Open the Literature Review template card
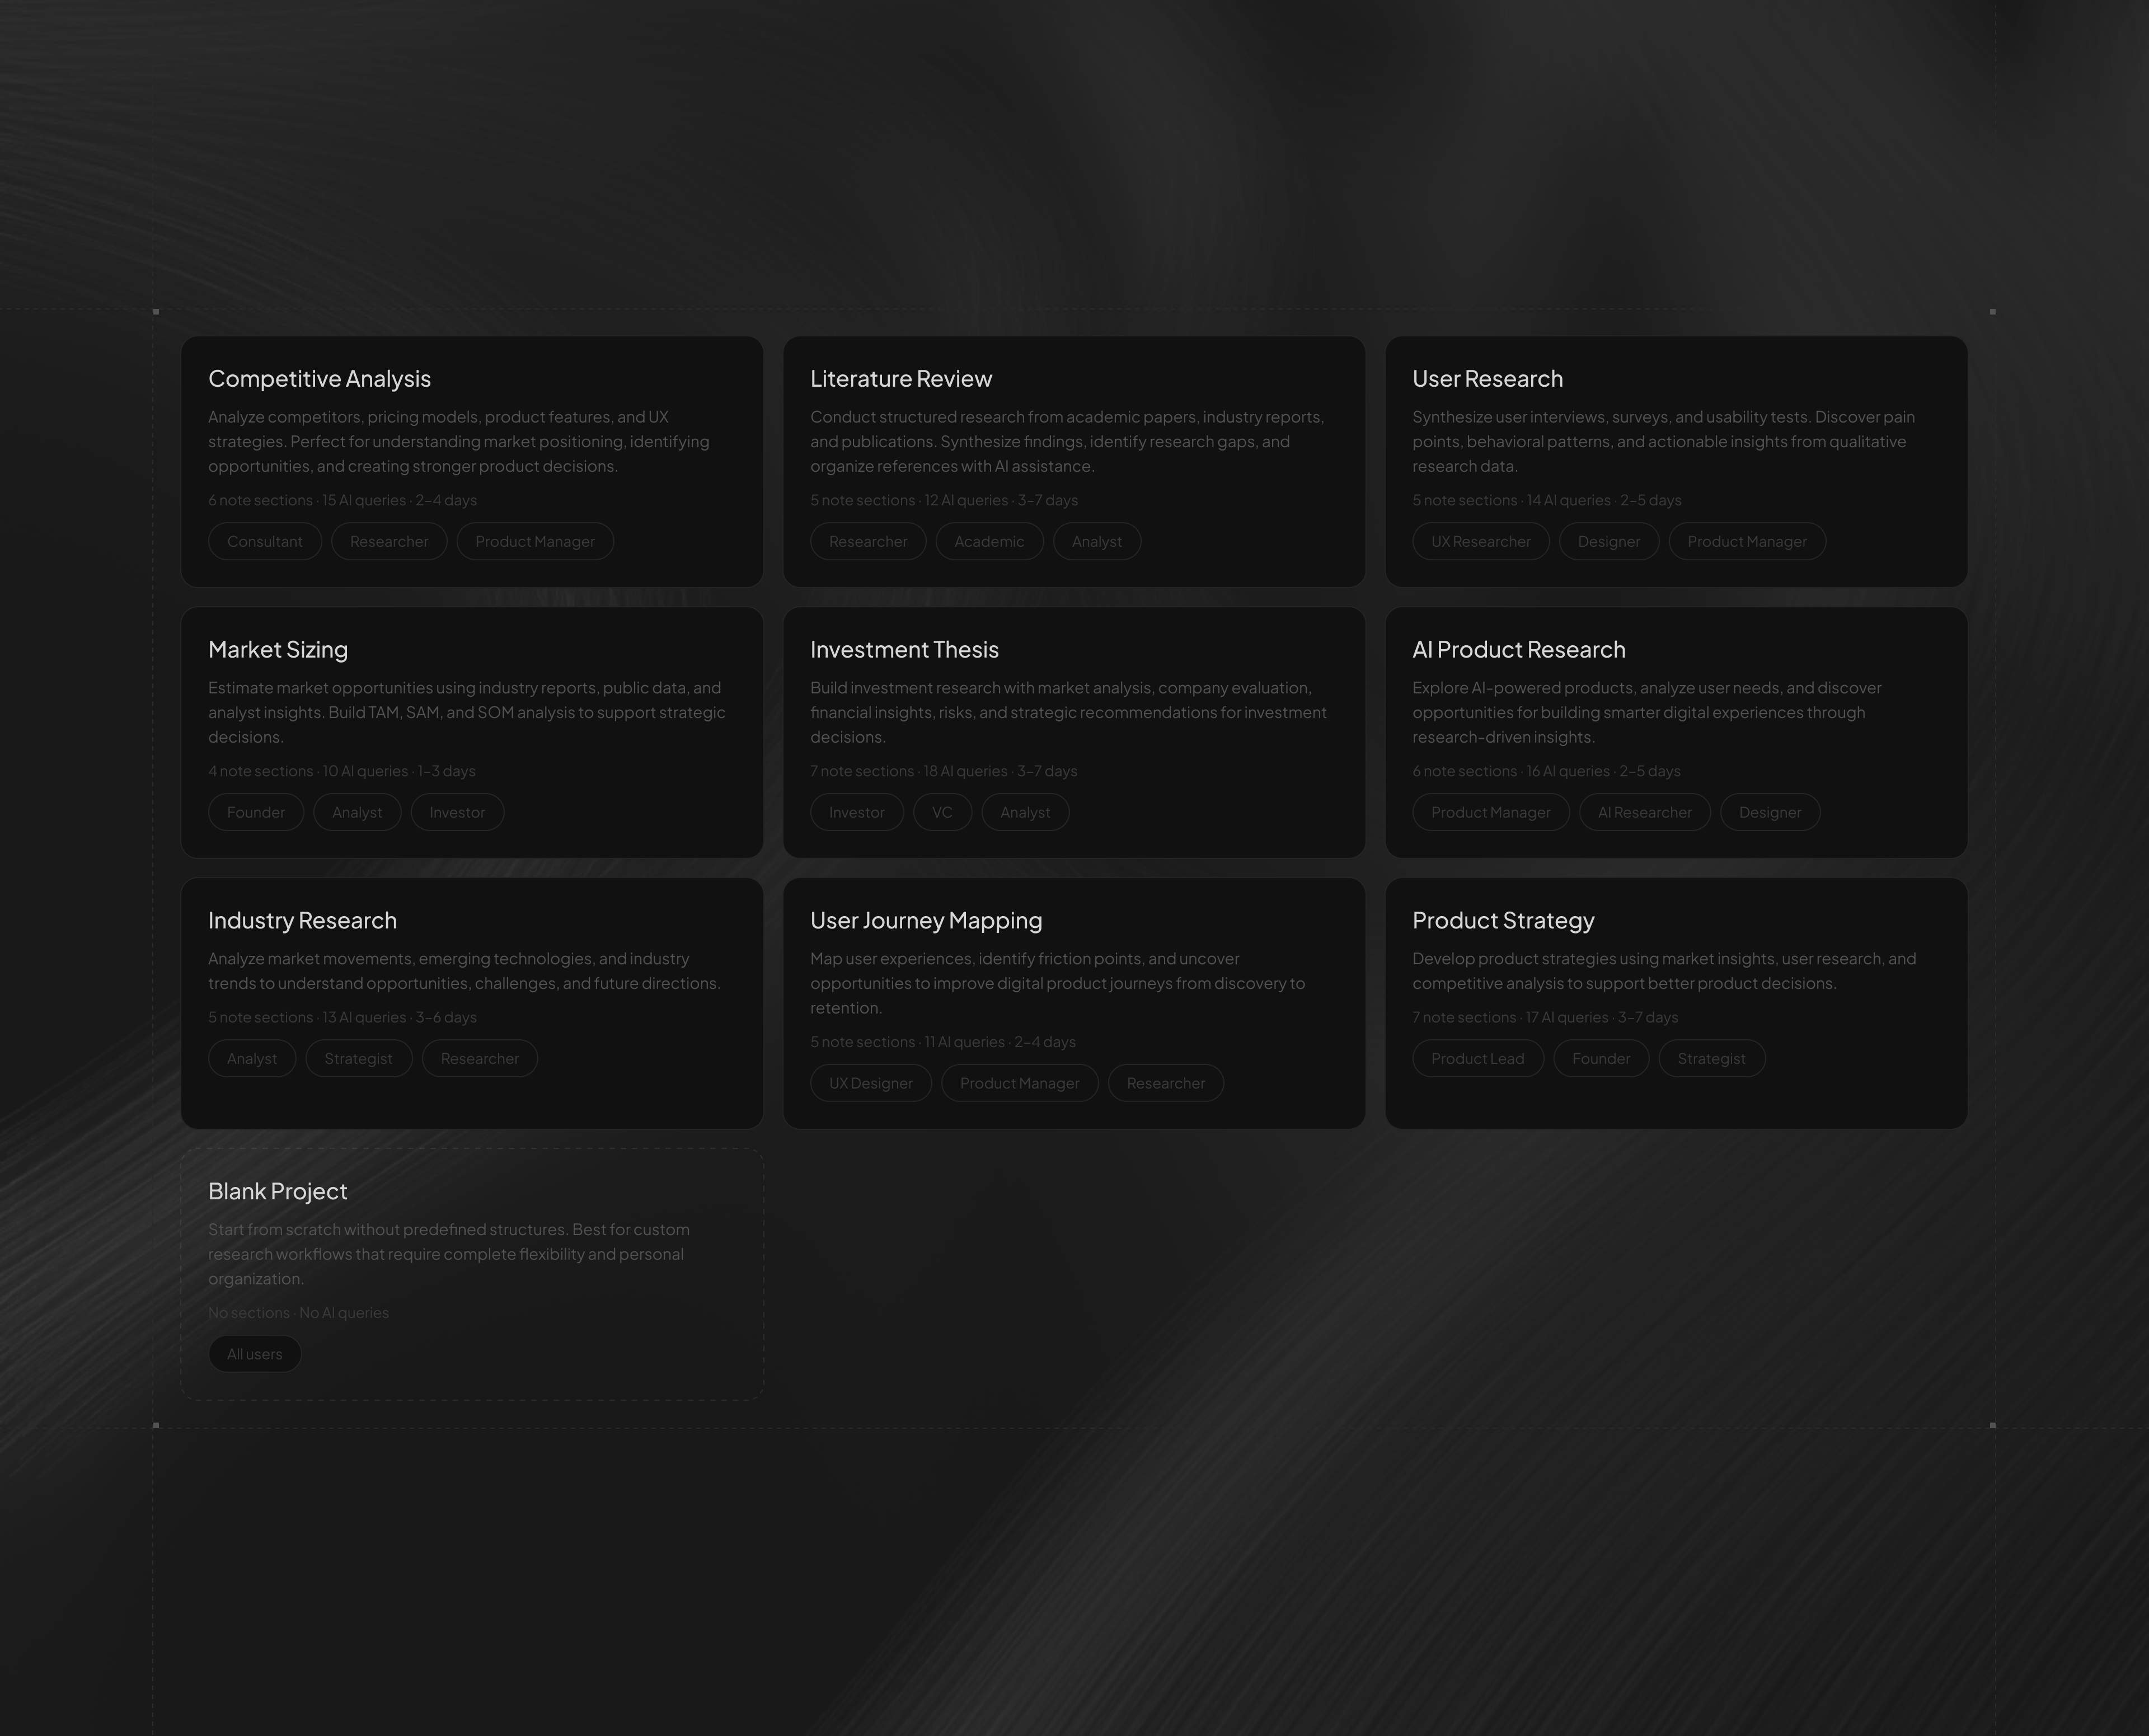Image resolution: width=2149 pixels, height=1736 pixels. click(x=1074, y=461)
